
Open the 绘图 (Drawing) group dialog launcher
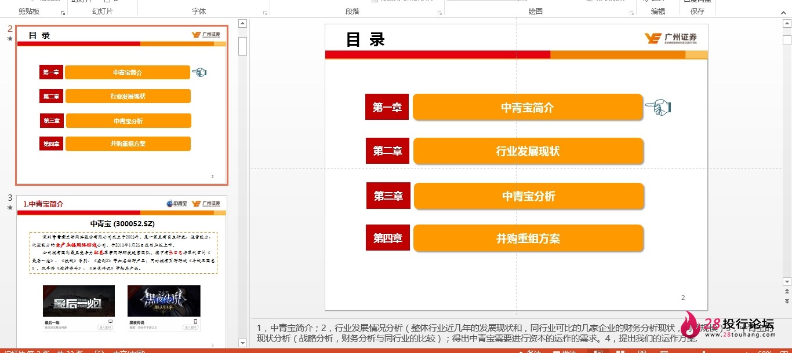click(x=630, y=12)
